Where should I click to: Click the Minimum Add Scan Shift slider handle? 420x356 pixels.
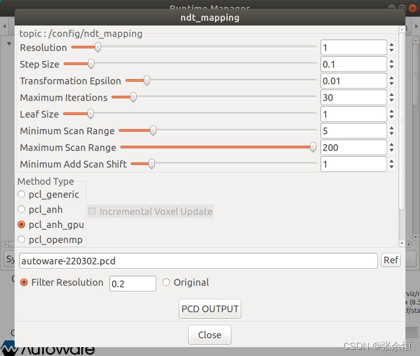click(x=152, y=163)
